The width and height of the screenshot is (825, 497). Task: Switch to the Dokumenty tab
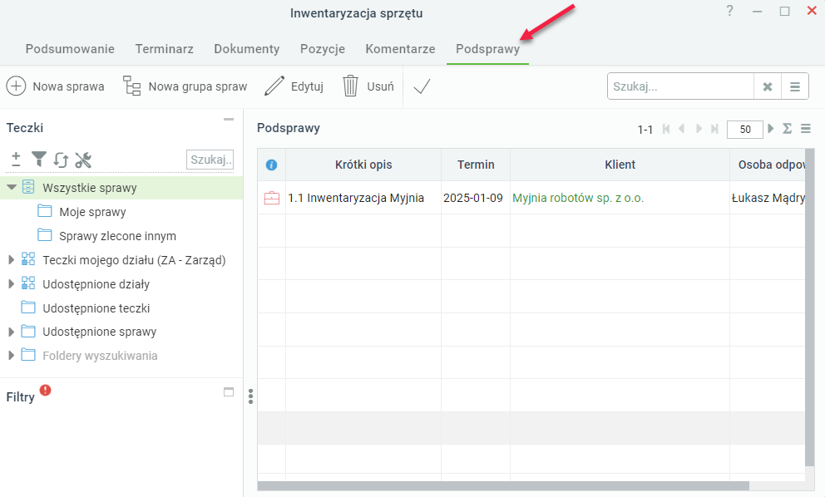click(247, 49)
